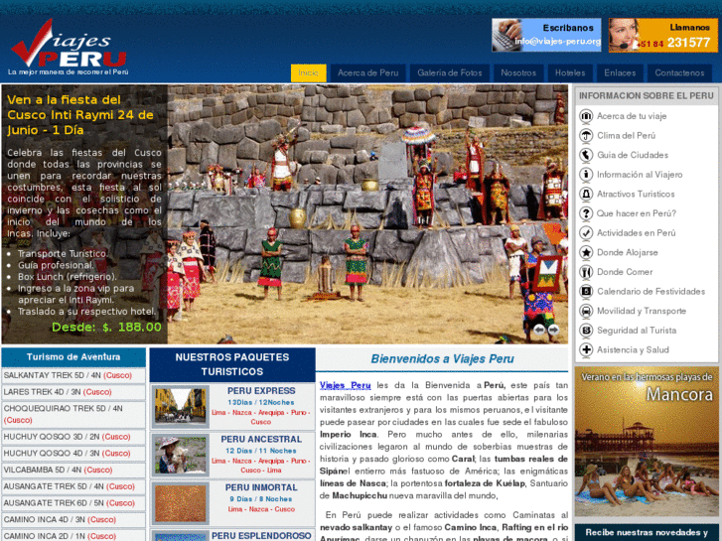
Task: Open the PERU INMORTAL package title
Action: 261,487
